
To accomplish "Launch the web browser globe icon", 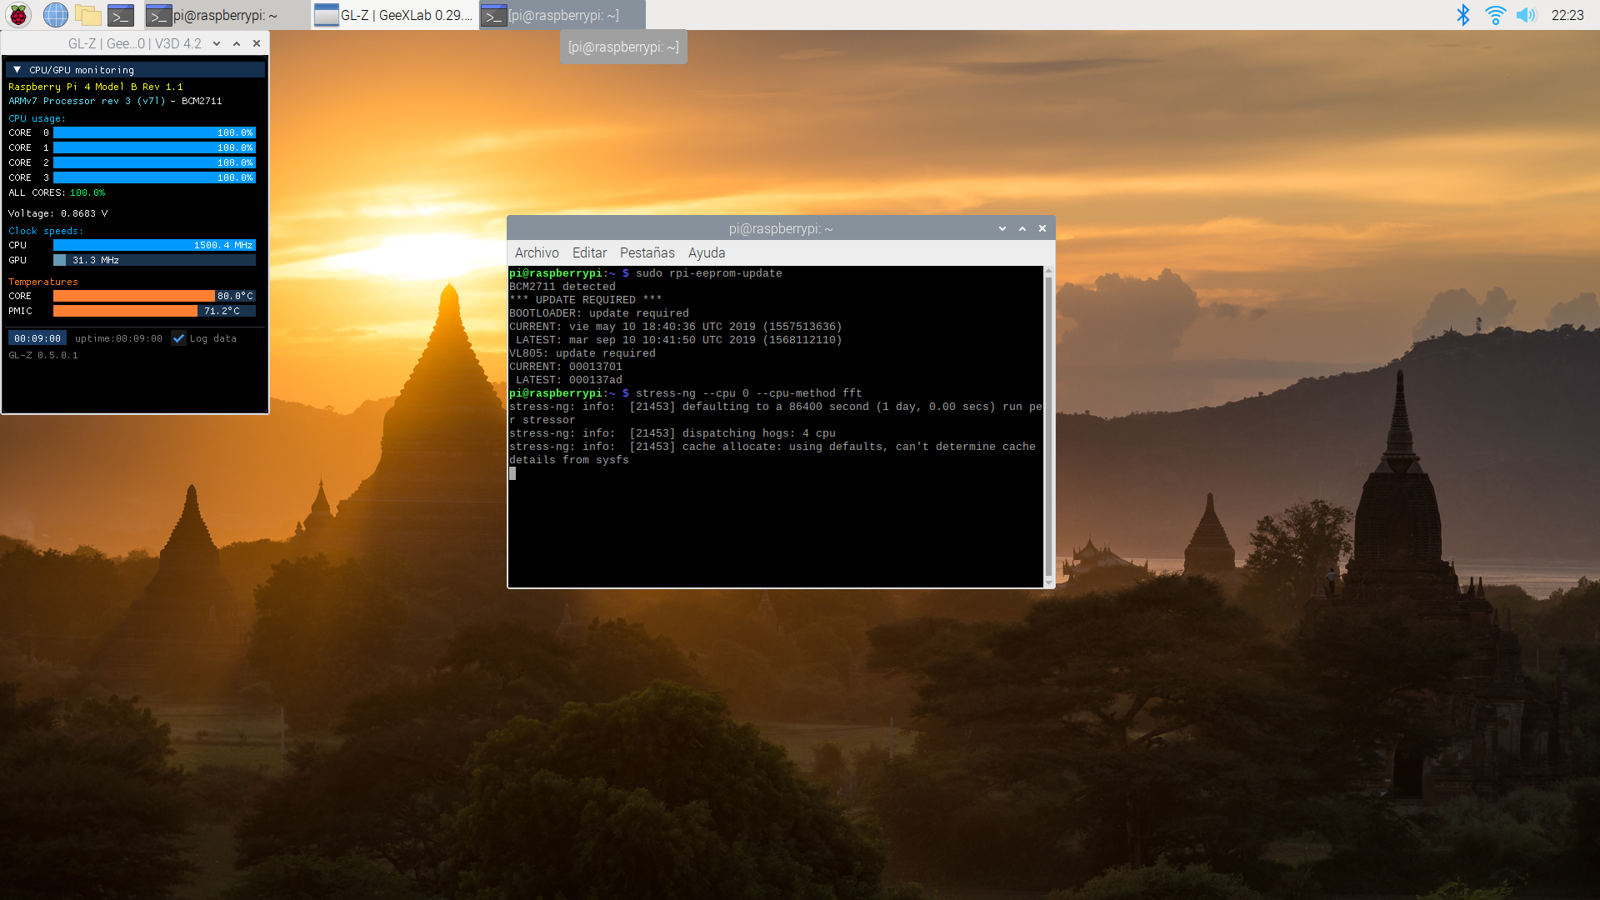I will tap(55, 15).
